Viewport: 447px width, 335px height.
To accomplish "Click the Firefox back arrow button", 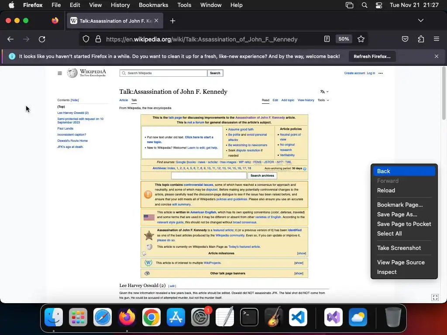I will pyautogui.click(x=10, y=39).
